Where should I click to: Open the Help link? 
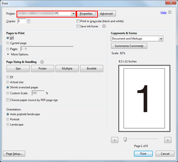pyautogui.click(x=164, y=12)
